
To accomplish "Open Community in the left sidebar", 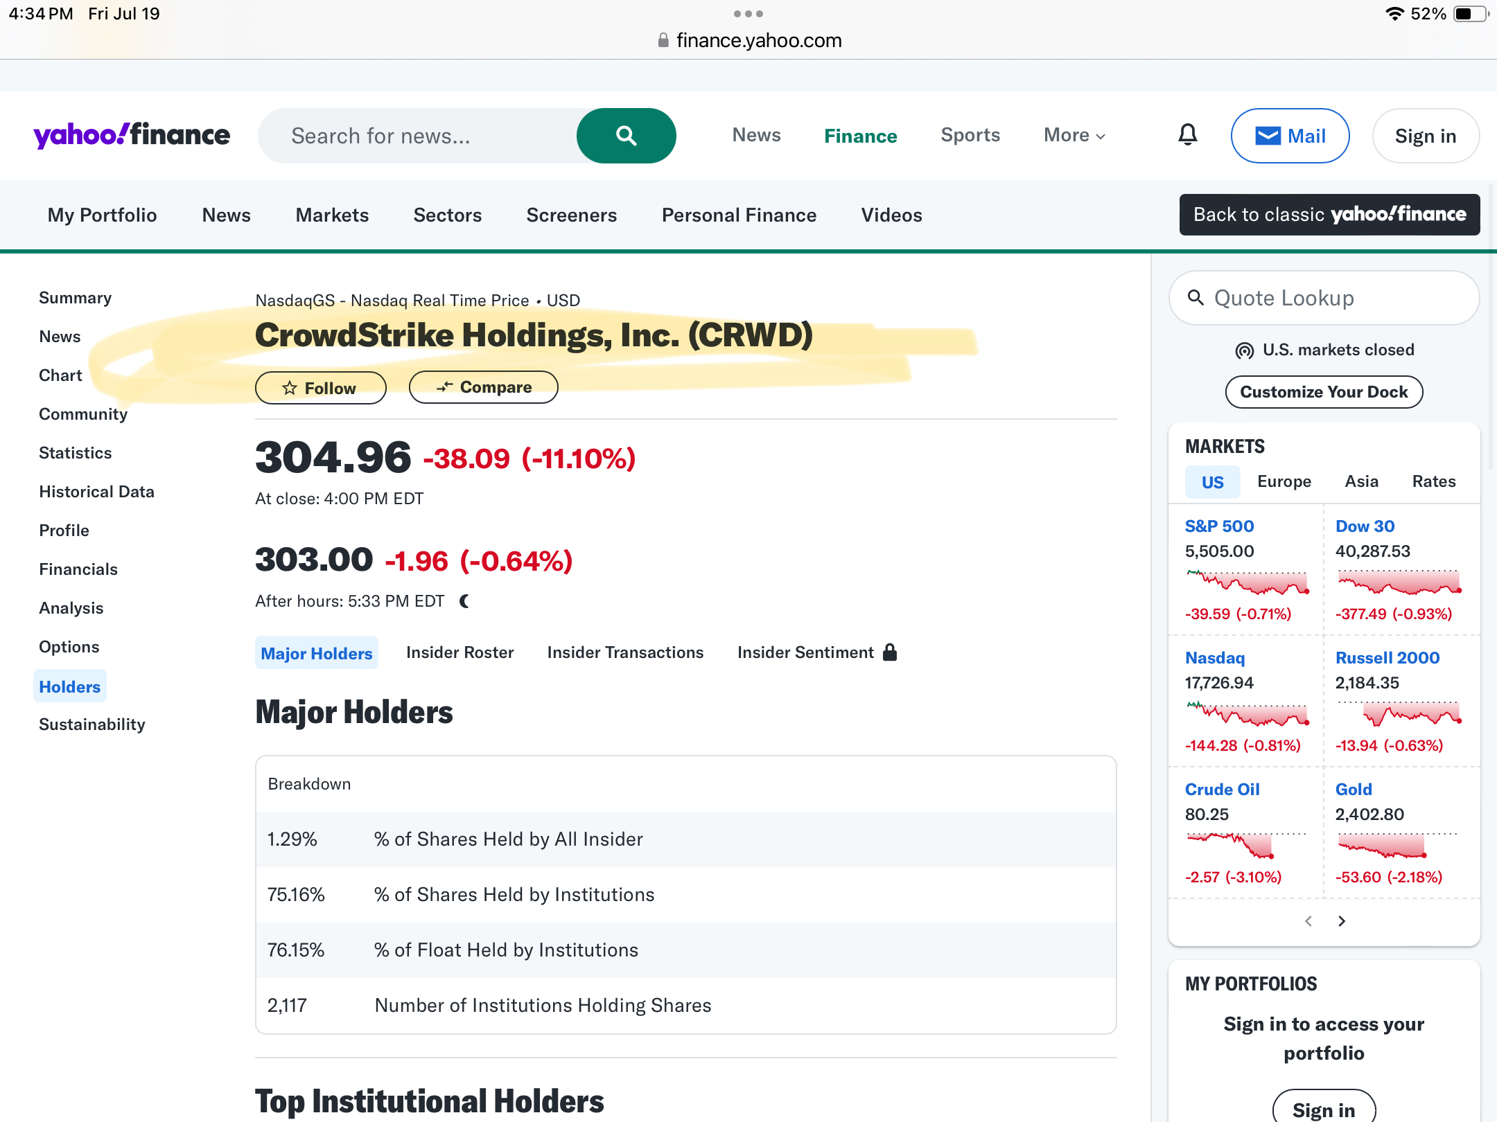I will [83, 414].
